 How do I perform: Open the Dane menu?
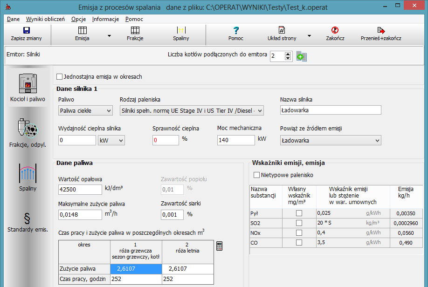coord(14,19)
